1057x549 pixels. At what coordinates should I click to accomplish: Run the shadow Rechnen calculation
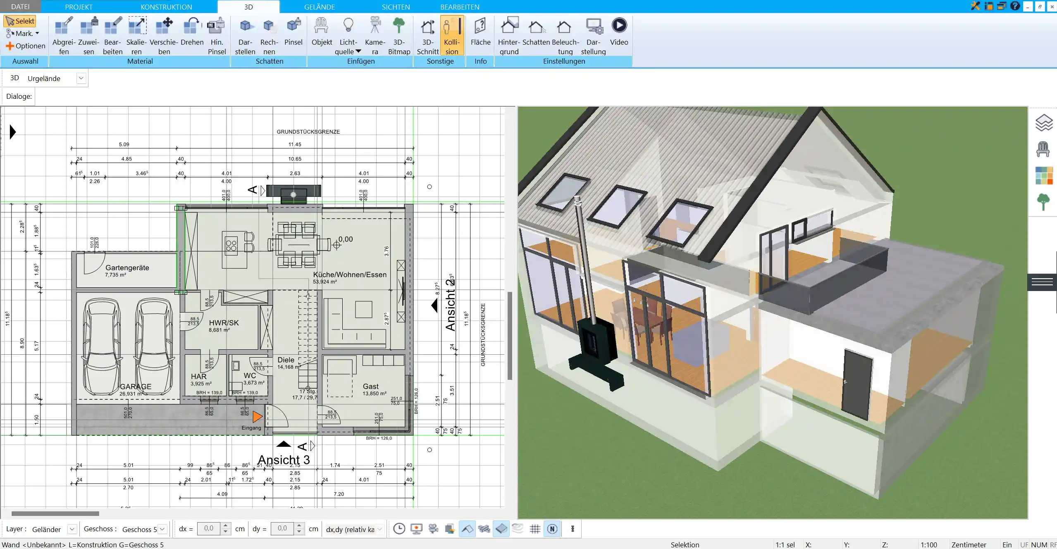coord(269,36)
